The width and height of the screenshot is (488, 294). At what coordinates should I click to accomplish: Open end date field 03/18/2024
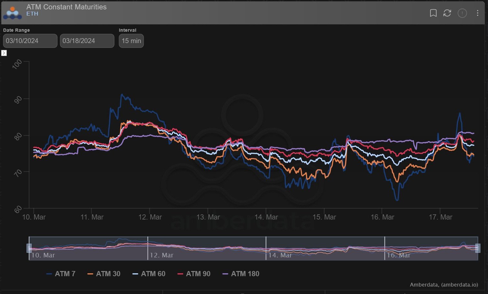point(87,41)
